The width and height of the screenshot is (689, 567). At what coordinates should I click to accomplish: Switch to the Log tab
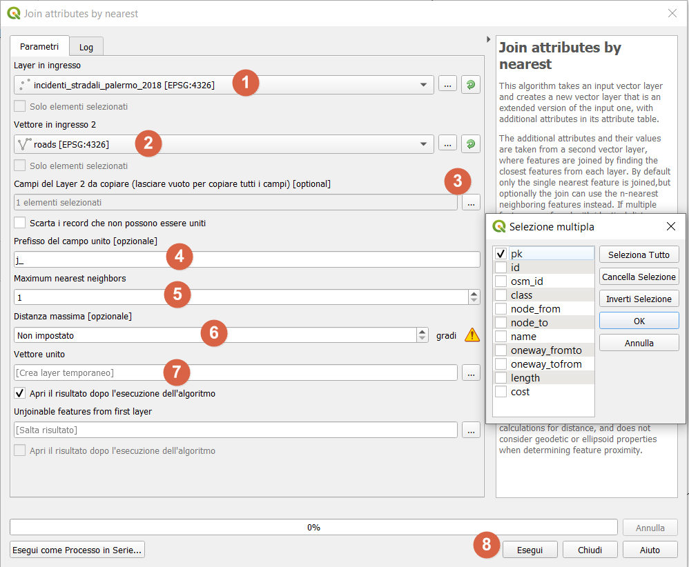(86, 47)
